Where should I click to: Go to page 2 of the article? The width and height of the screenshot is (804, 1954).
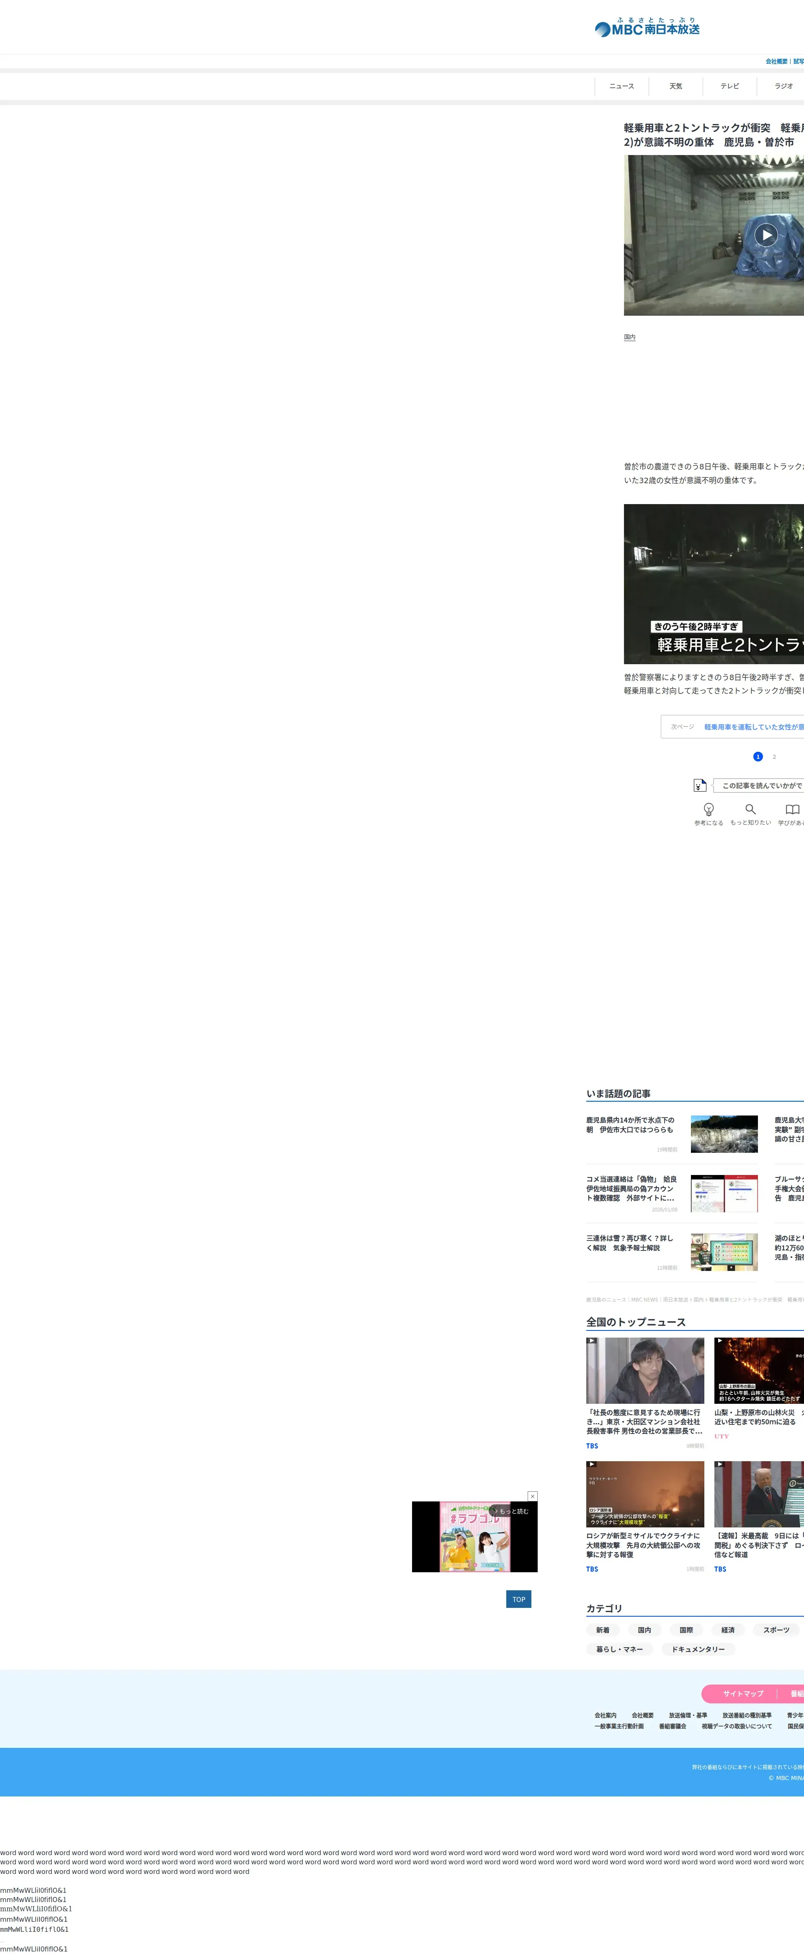774,756
